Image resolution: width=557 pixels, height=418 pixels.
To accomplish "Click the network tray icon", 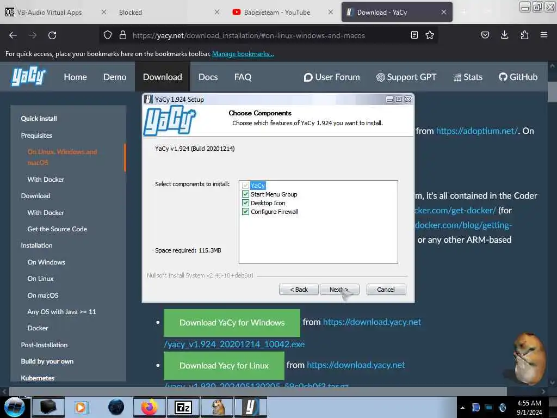I will [x=489, y=407].
